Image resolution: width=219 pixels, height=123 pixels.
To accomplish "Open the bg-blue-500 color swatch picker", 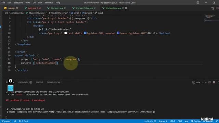I will [85, 33].
